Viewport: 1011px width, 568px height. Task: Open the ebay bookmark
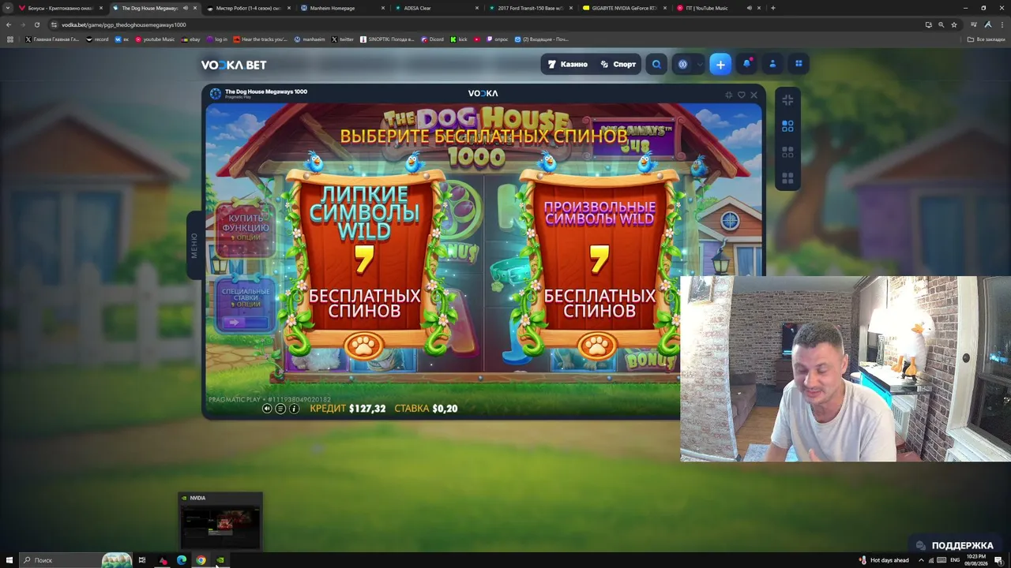tap(192, 39)
